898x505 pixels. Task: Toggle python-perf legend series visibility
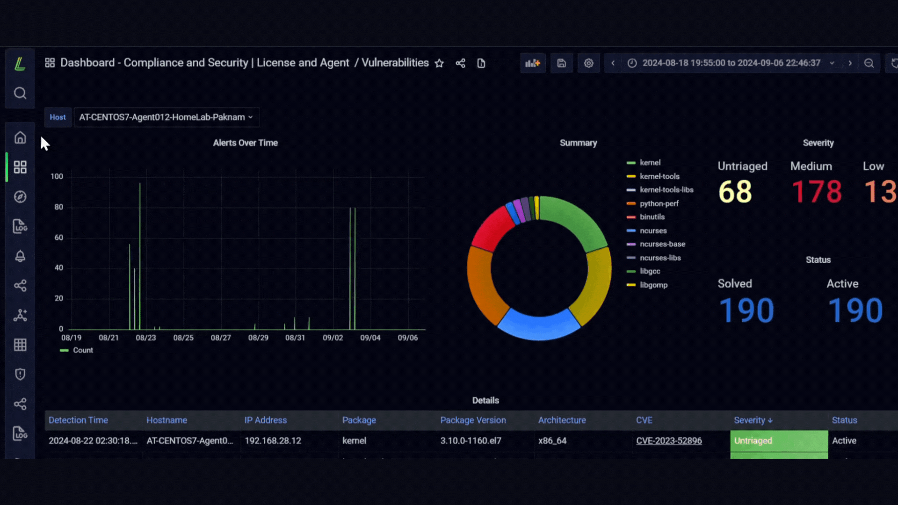pyautogui.click(x=659, y=203)
